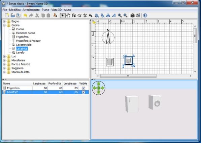Click the washing machine in 3D view
Screen dimensions: 201x143
155,102
